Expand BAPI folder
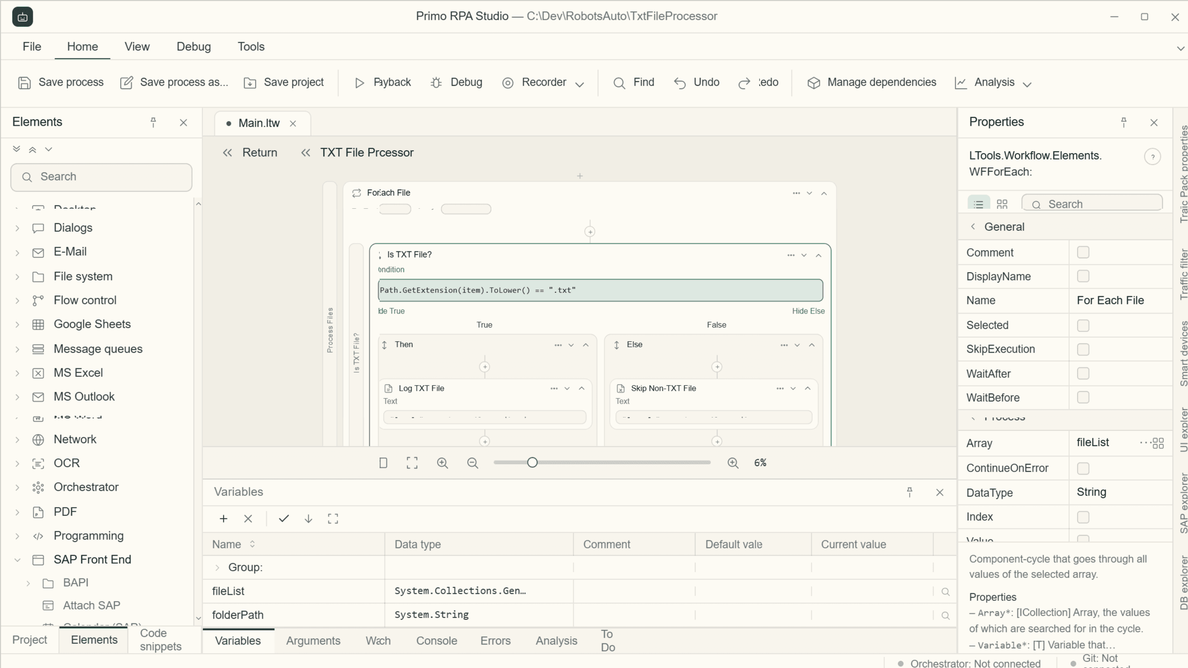Viewport: 1188px width, 668px height. (28, 583)
